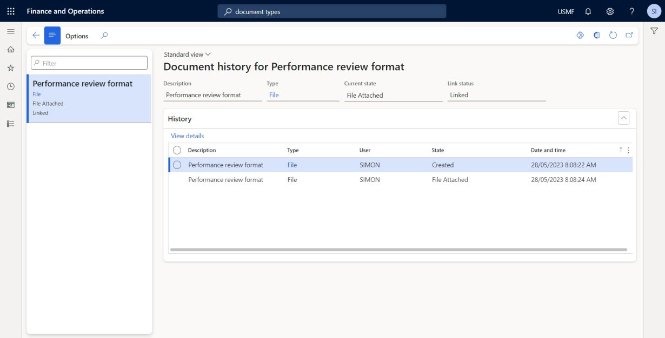Select the File Attached history row

pos(324,179)
